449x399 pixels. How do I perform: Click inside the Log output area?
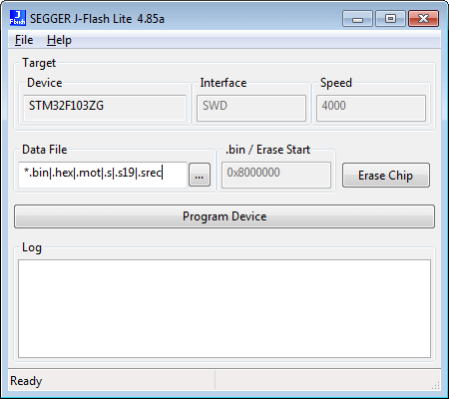(224, 309)
